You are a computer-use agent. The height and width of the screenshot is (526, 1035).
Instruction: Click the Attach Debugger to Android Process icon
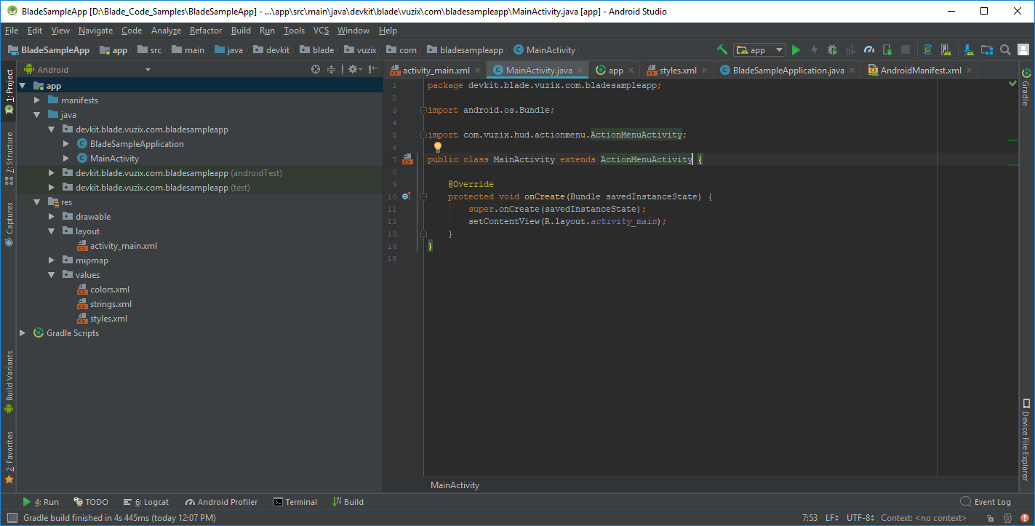point(887,50)
